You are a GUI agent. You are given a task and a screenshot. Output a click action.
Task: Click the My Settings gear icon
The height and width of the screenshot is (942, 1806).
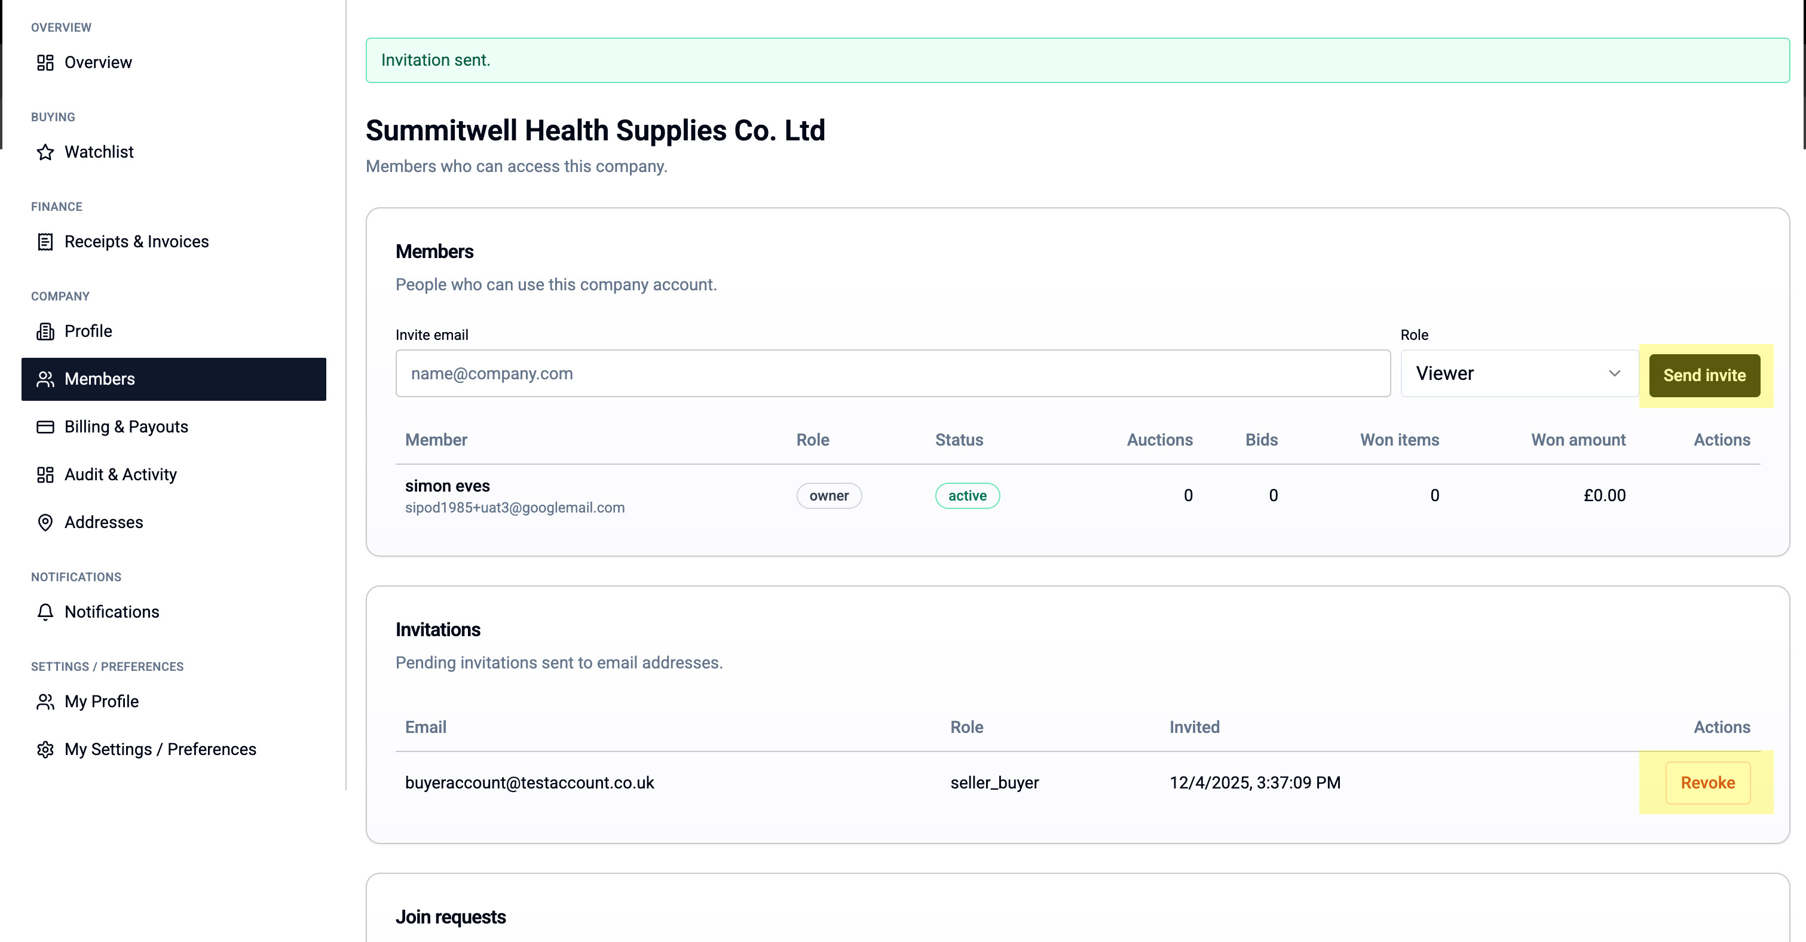(x=45, y=749)
